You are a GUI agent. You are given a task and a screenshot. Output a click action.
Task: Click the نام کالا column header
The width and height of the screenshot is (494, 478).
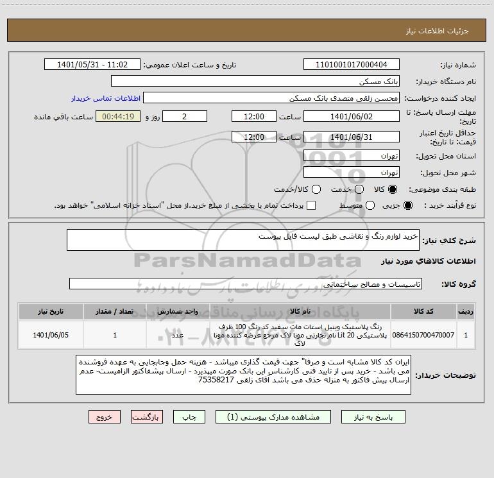(300, 311)
